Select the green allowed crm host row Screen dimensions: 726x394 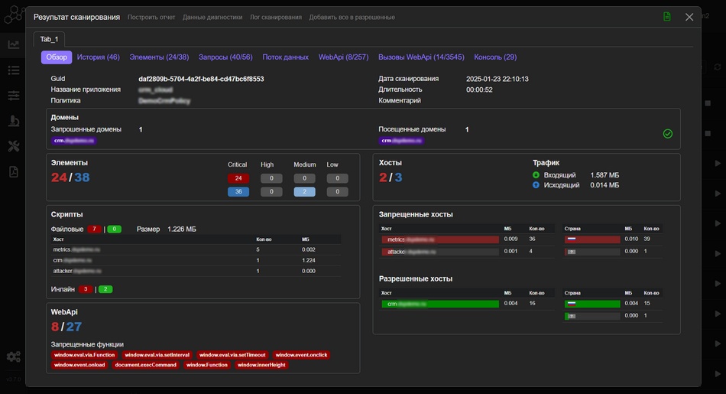pos(439,304)
